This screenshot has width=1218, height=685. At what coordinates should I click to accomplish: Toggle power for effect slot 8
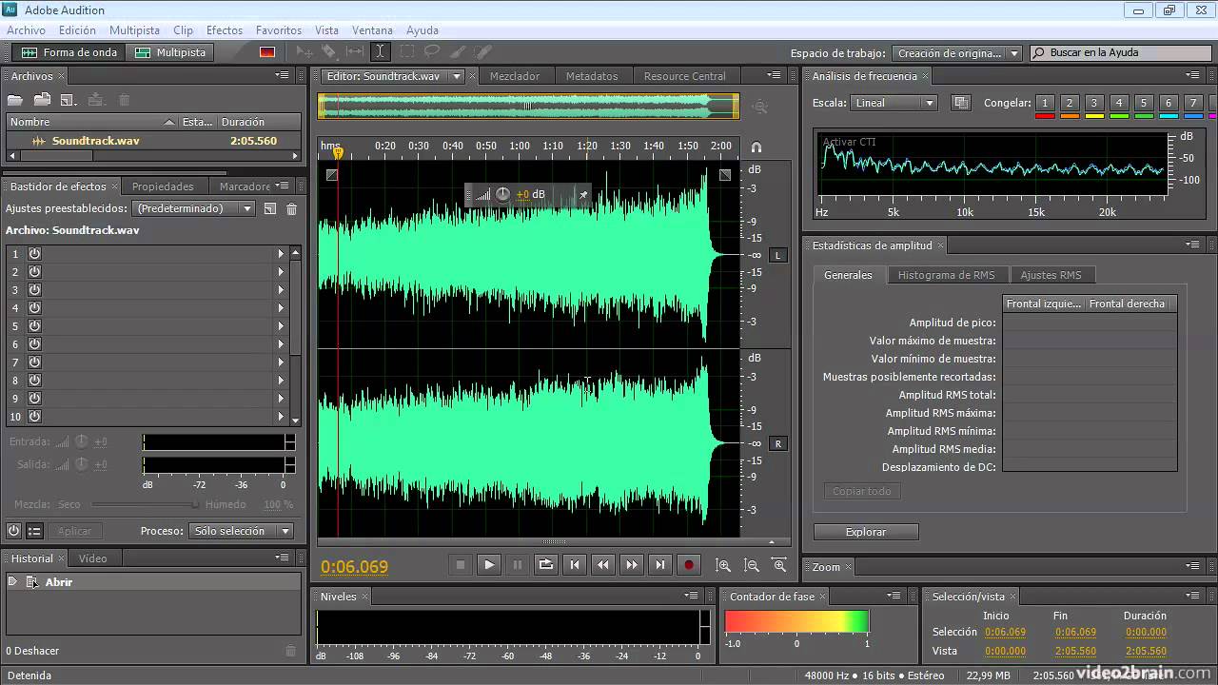point(34,381)
